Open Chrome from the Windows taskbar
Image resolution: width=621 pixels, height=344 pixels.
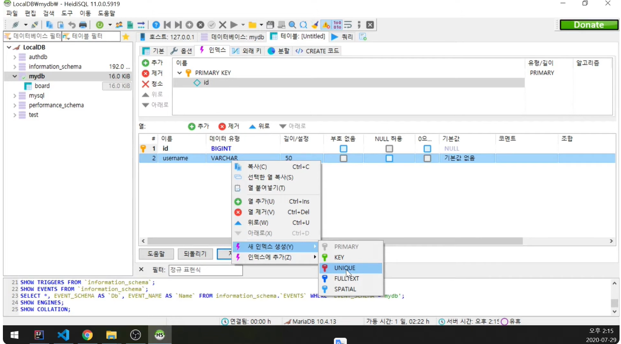coord(87,335)
